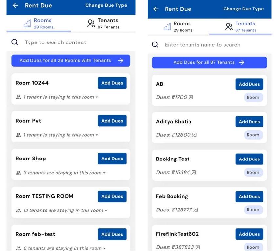Image resolution: width=278 pixels, height=251 pixels.
Task: Type in the contact search field
Action: (x=72, y=42)
